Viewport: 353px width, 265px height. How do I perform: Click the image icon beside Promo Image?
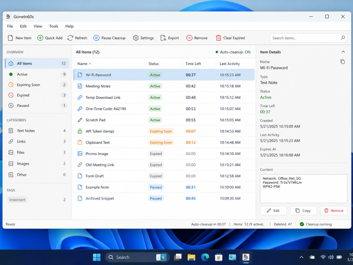(x=80, y=154)
